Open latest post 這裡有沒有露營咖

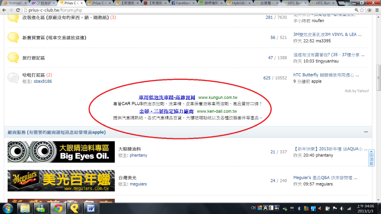click(x=329, y=55)
